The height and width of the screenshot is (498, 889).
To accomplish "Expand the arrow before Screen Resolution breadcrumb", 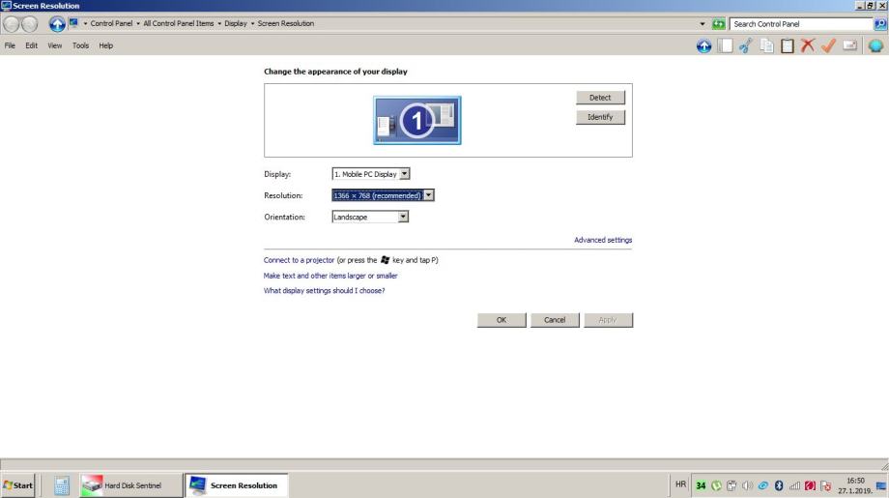I will pyautogui.click(x=252, y=24).
